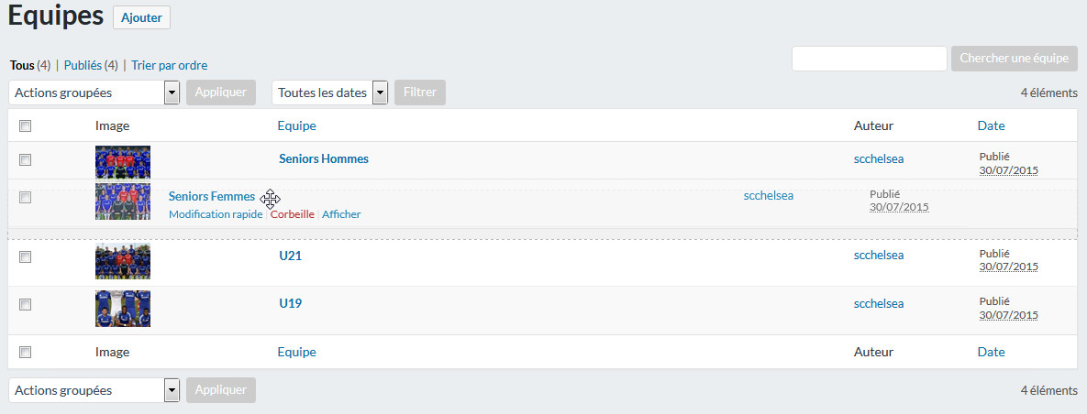Select the U19 row checkbox
Image resolution: width=1087 pixels, height=414 pixels.
[x=26, y=305]
